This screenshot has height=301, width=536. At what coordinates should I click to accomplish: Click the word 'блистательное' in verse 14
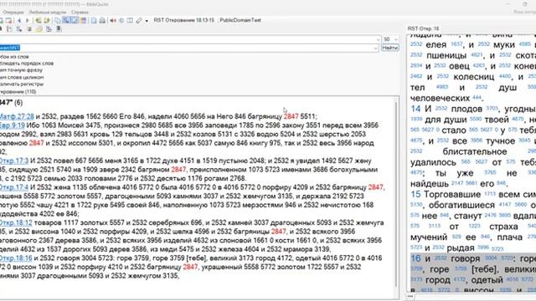coord(475,151)
